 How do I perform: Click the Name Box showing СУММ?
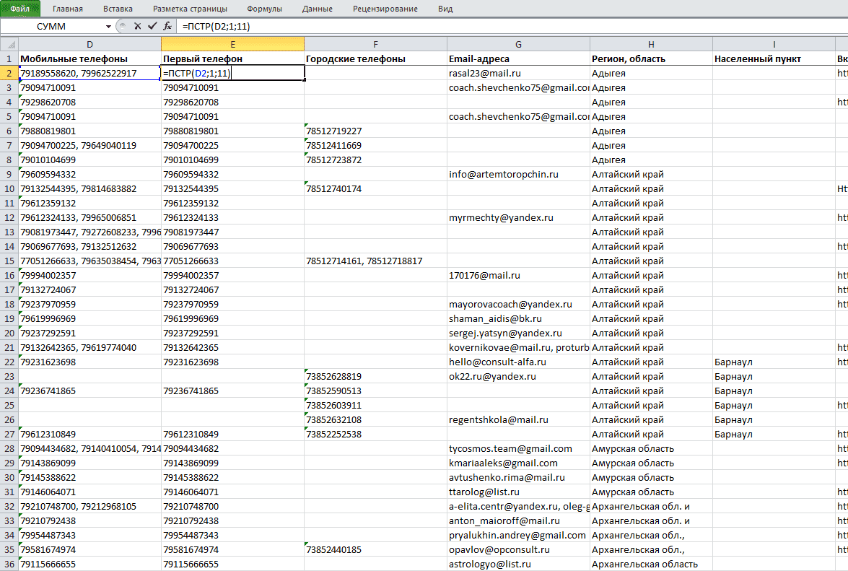click(52, 27)
